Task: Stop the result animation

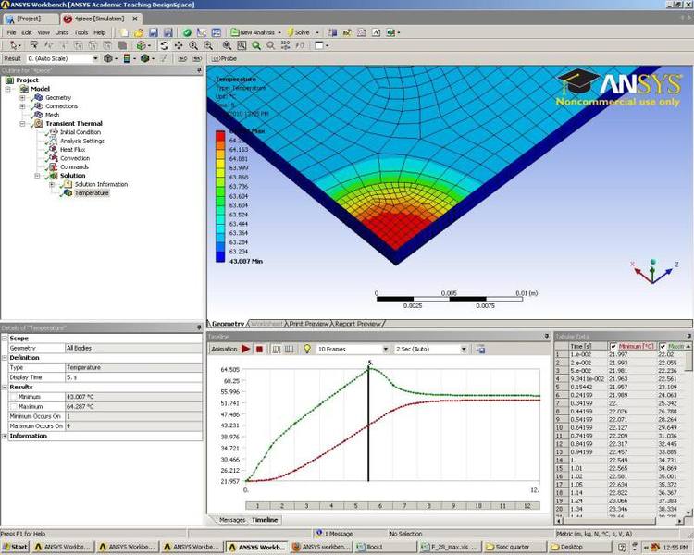Action: click(x=260, y=350)
